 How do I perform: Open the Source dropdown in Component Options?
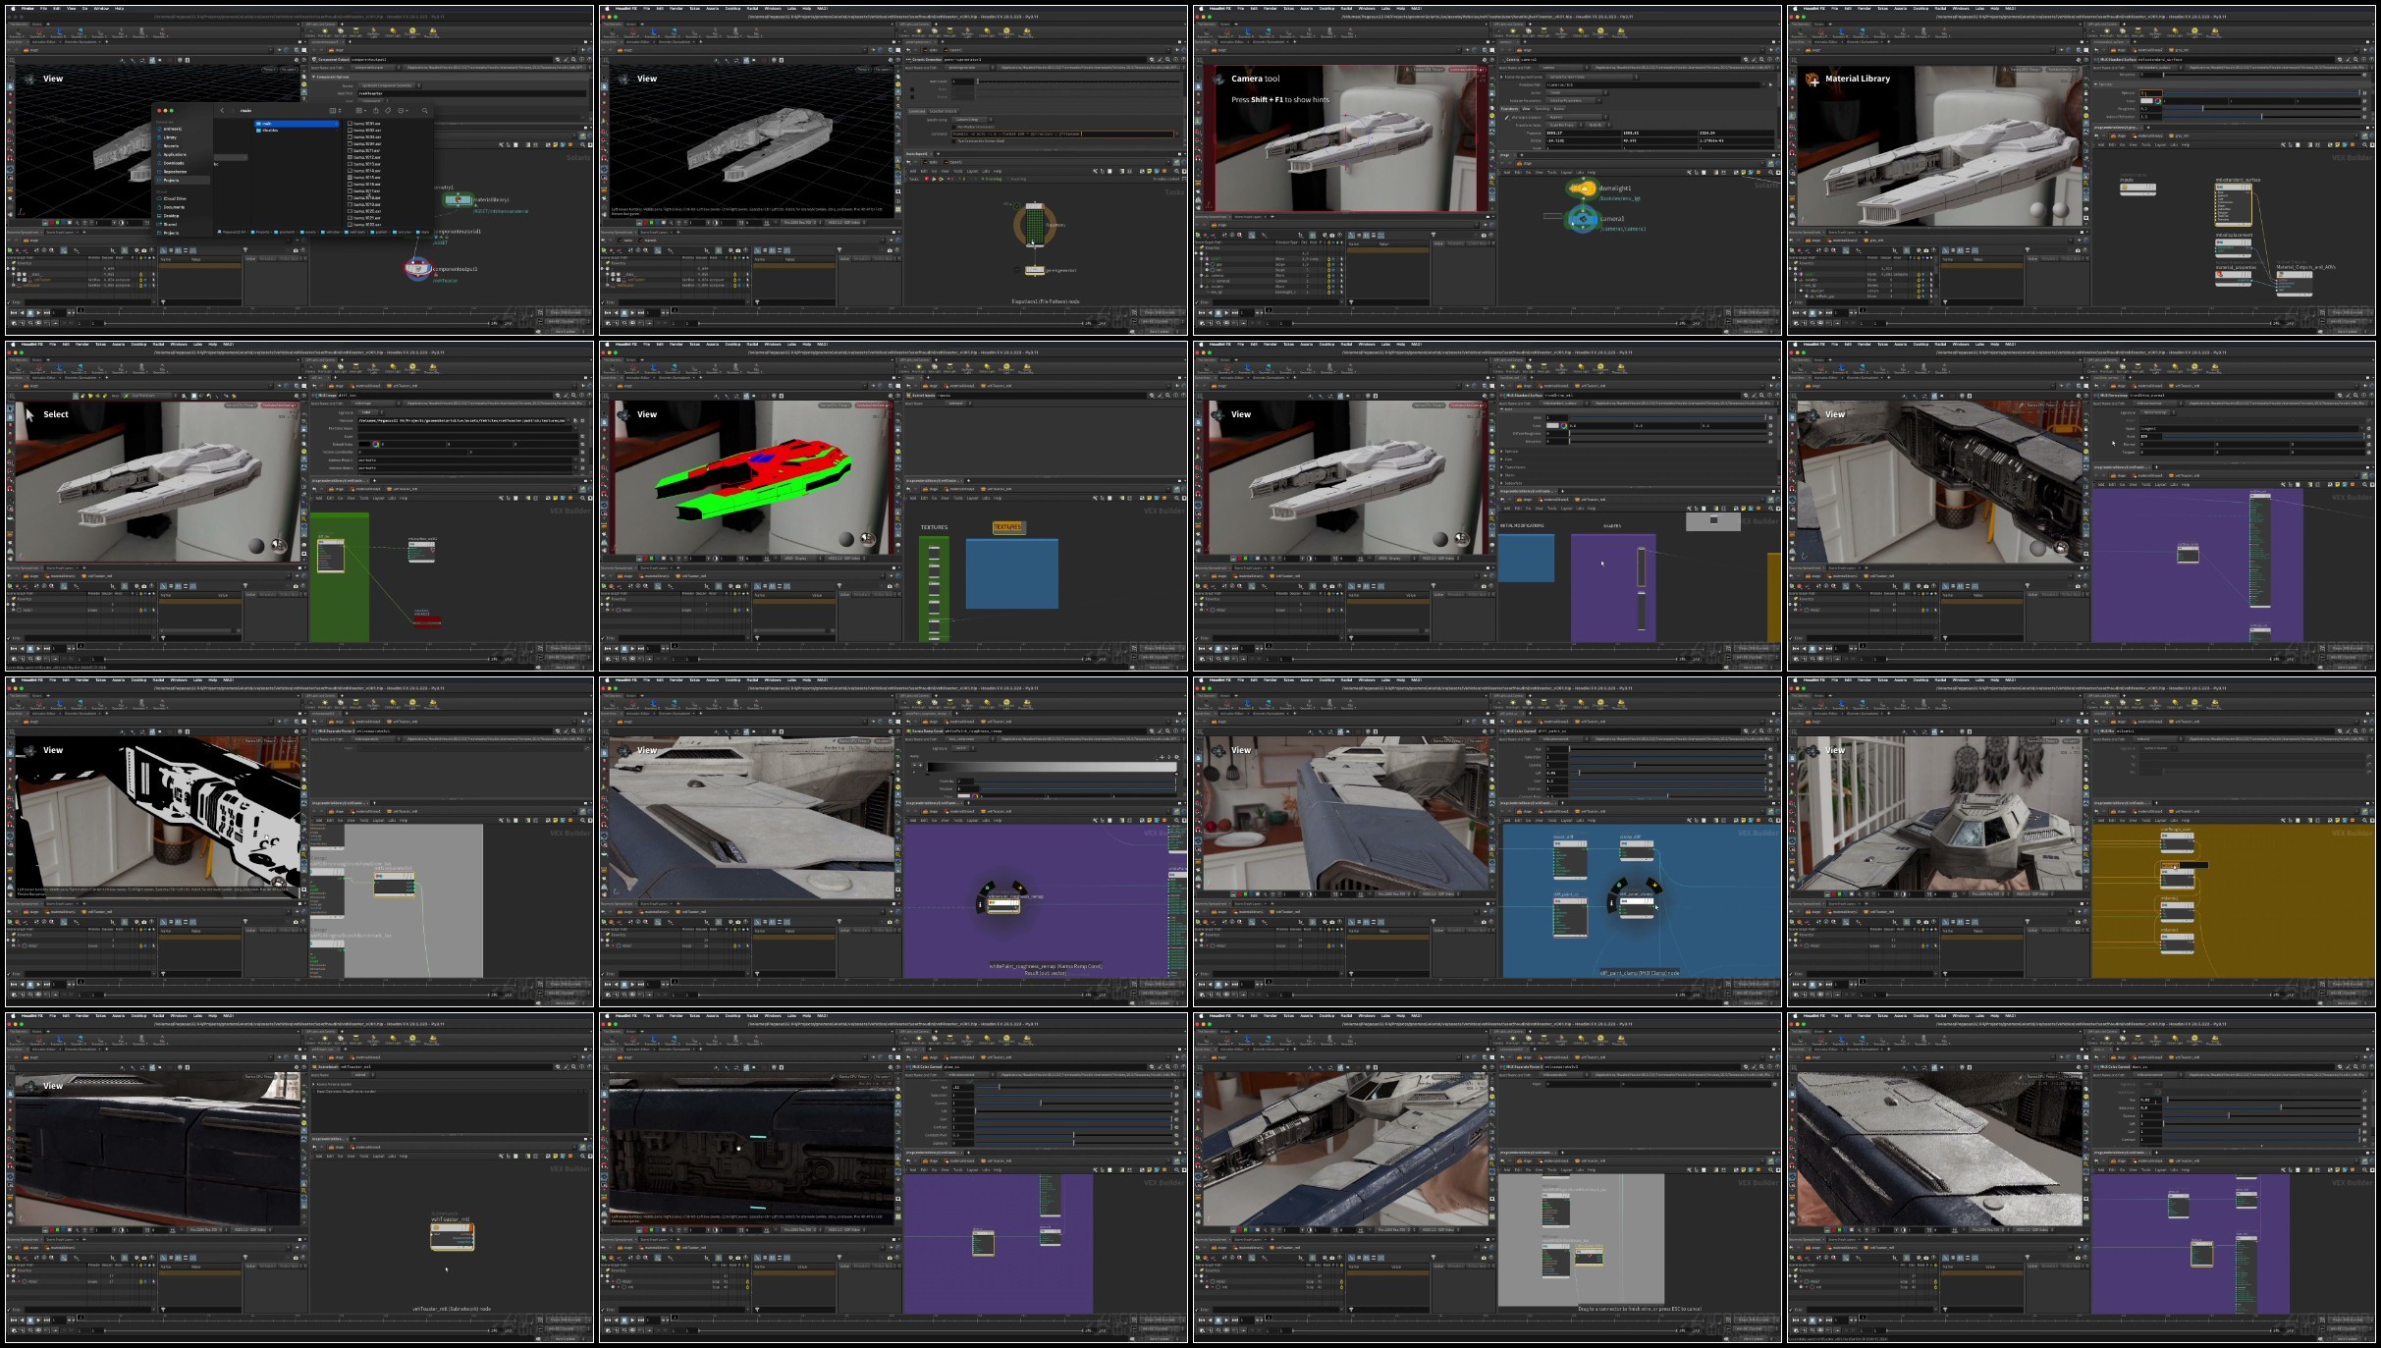[x=388, y=85]
